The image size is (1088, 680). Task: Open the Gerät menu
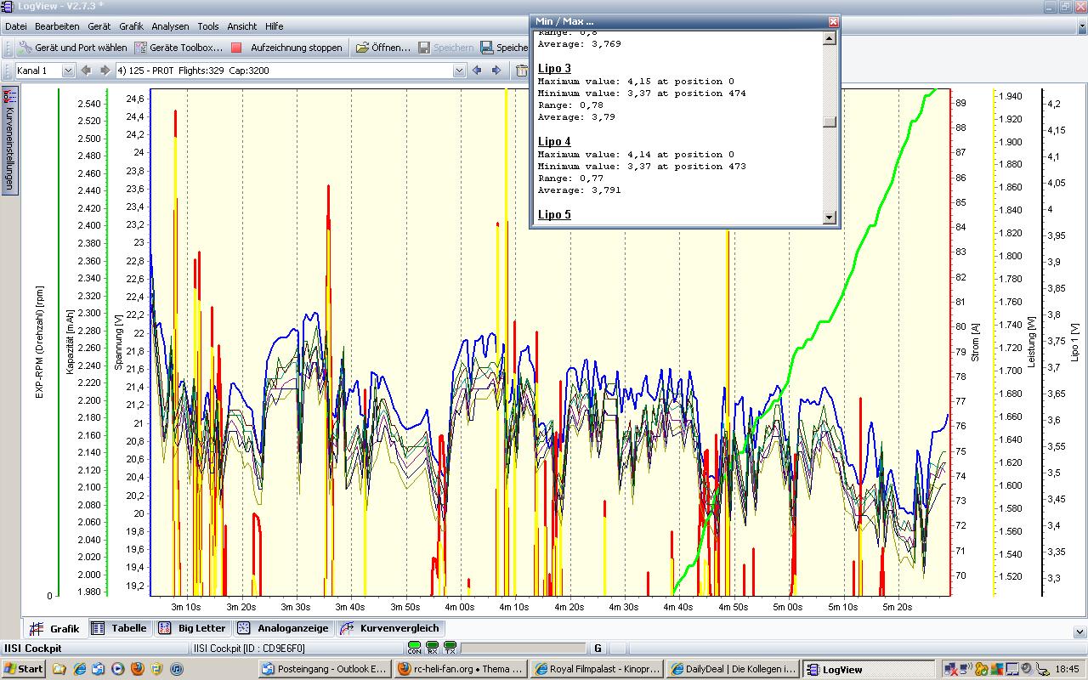pyautogui.click(x=99, y=26)
